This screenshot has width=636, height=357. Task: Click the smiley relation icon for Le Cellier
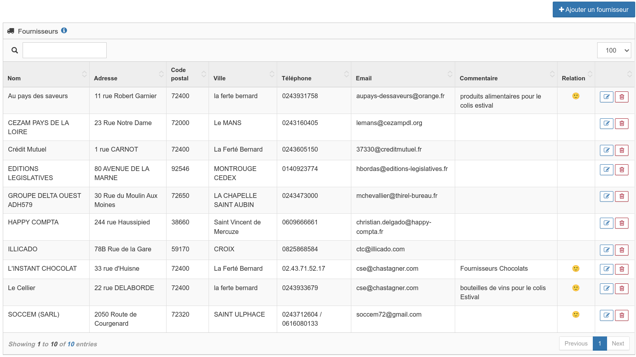pyautogui.click(x=576, y=288)
